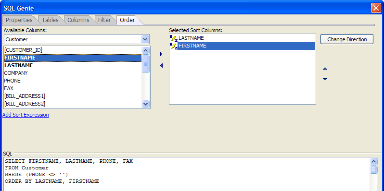Select FAX in available columns
The height and width of the screenshot is (191, 384).
(73, 88)
